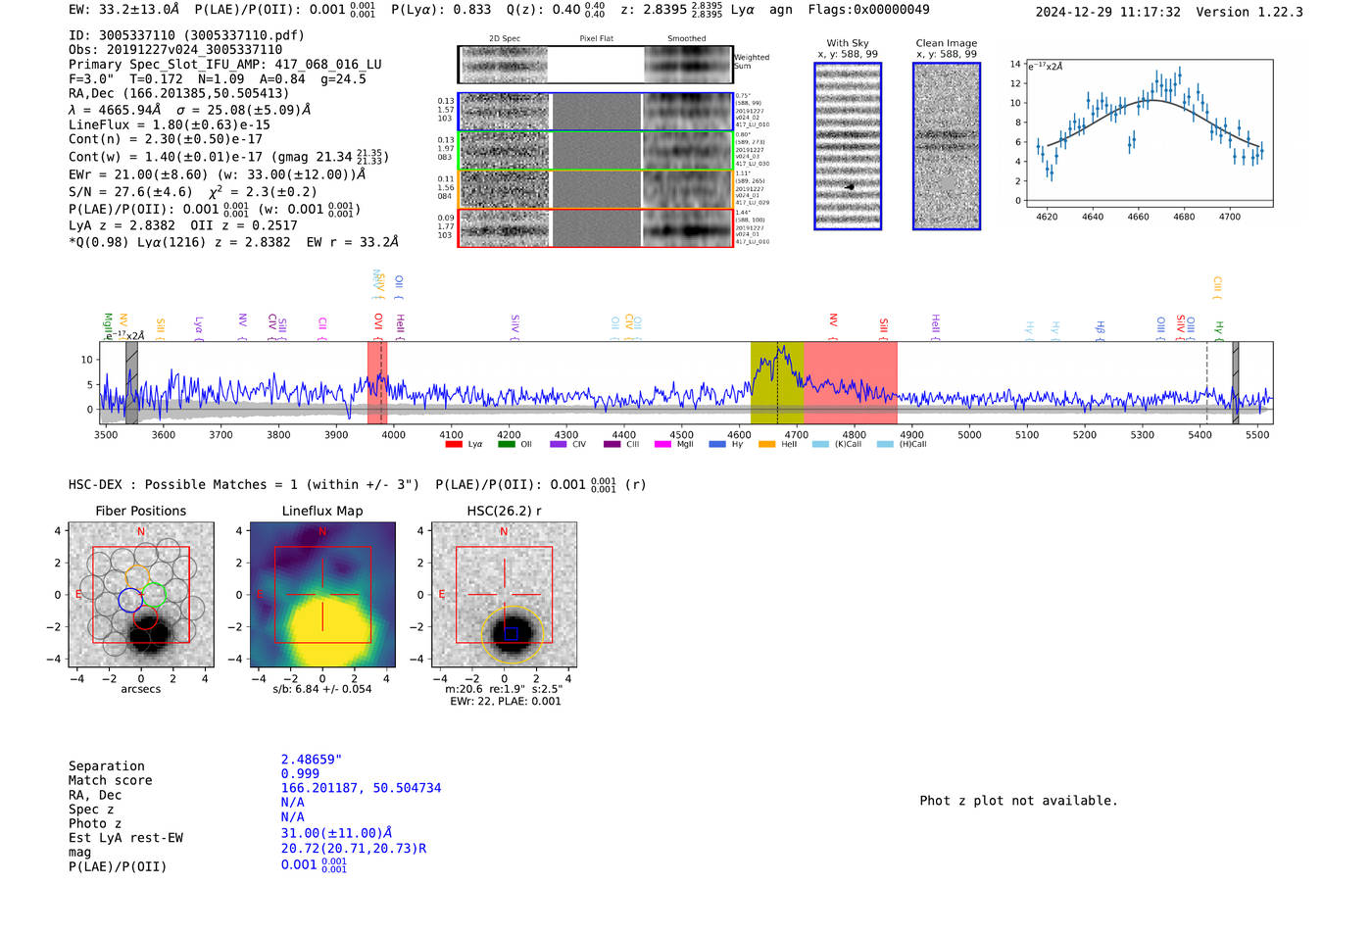The image size is (1372, 934).
Task: Click the Lyα red legend swatch
Action: point(453,444)
